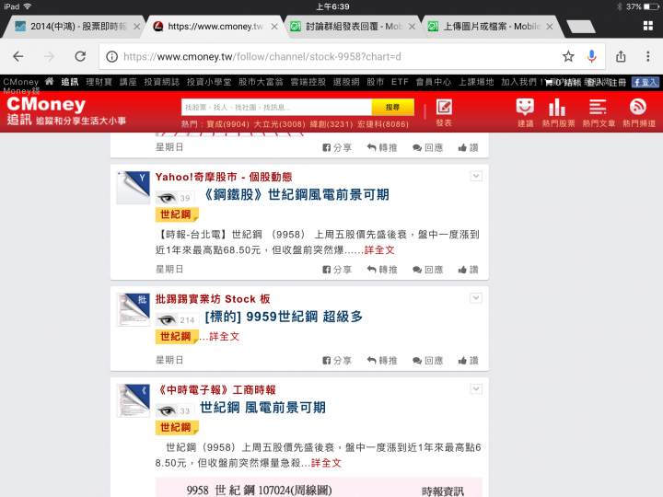Viewport: 663px width, 497px height.
Task: Open the 熱門文章 list icon
Action: (x=599, y=112)
